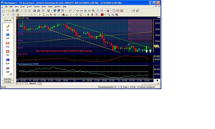The image size is (215, 129).
Task: Select AUD flag in FastLook
Action: [x=8, y=36]
